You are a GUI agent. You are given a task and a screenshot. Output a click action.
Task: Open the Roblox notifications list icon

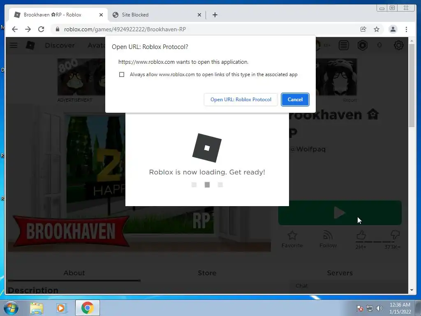tap(343, 45)
